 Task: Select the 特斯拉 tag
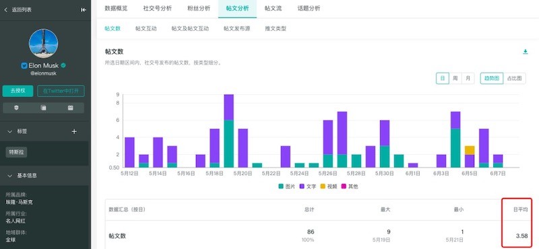(x=16, y=152)
